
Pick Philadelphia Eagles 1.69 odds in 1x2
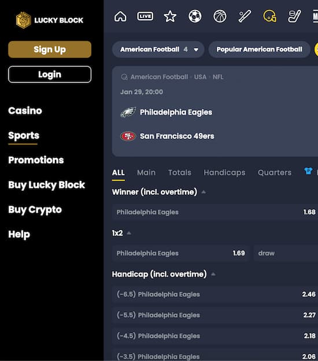(x=181, y=253)
